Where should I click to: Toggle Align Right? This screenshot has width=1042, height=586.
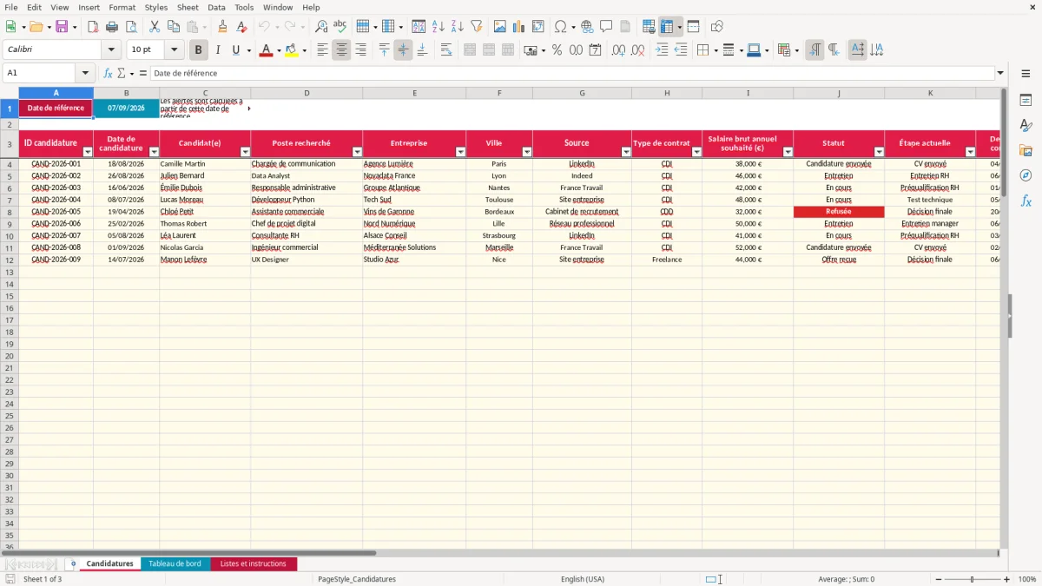pyautogui.click(x=360, y=50)
